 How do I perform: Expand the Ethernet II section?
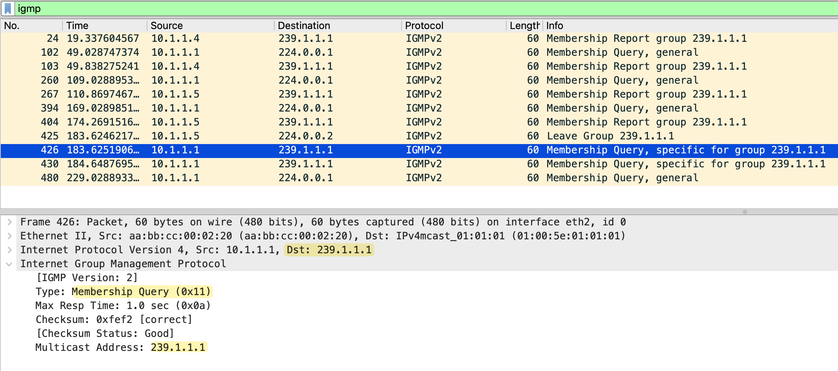10,236
